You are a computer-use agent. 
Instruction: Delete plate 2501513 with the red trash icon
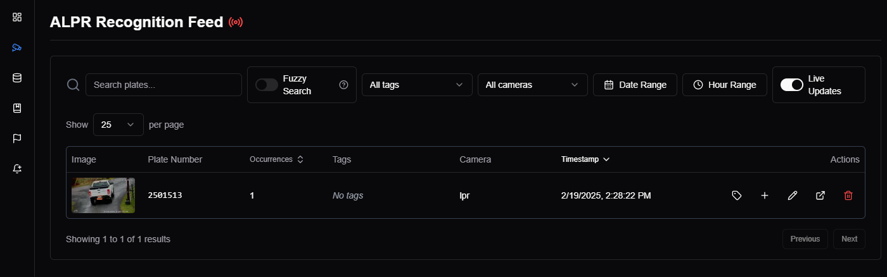[x=848, y=195]
